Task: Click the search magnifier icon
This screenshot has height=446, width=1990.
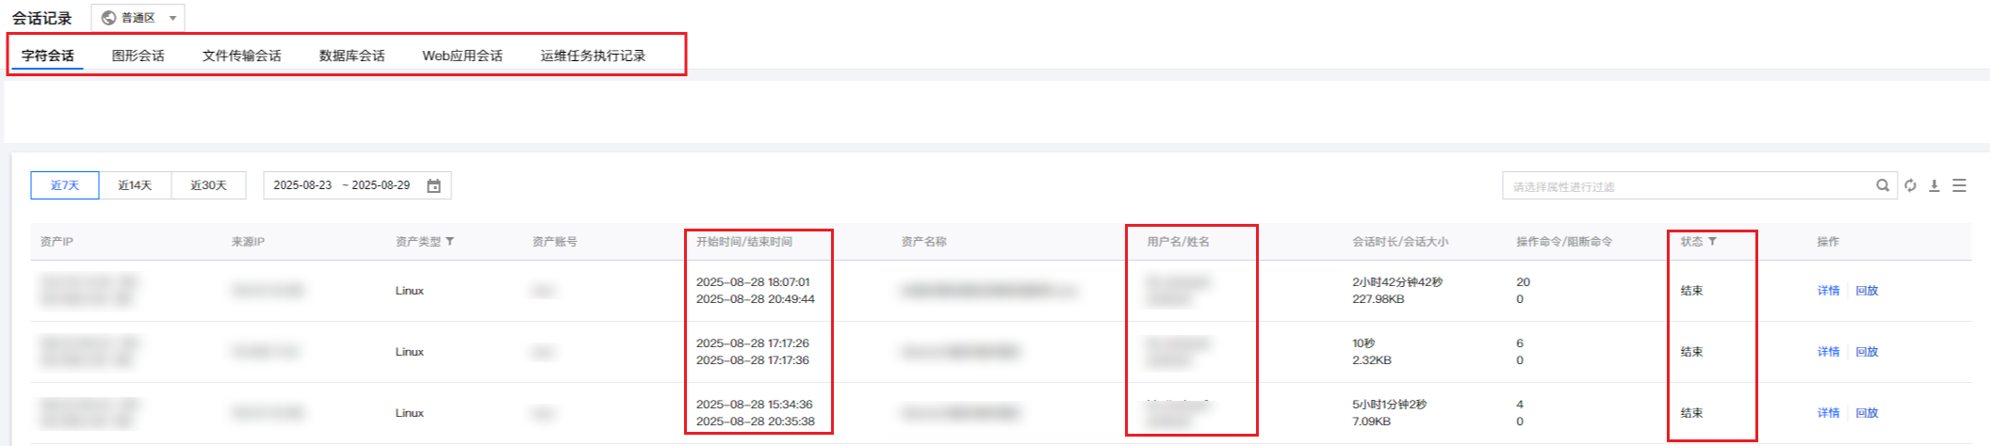Action: pos(1882,185)
